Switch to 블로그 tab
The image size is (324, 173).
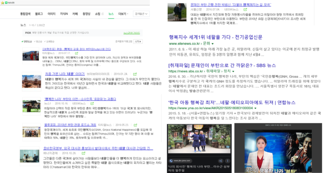coord(39,14)
